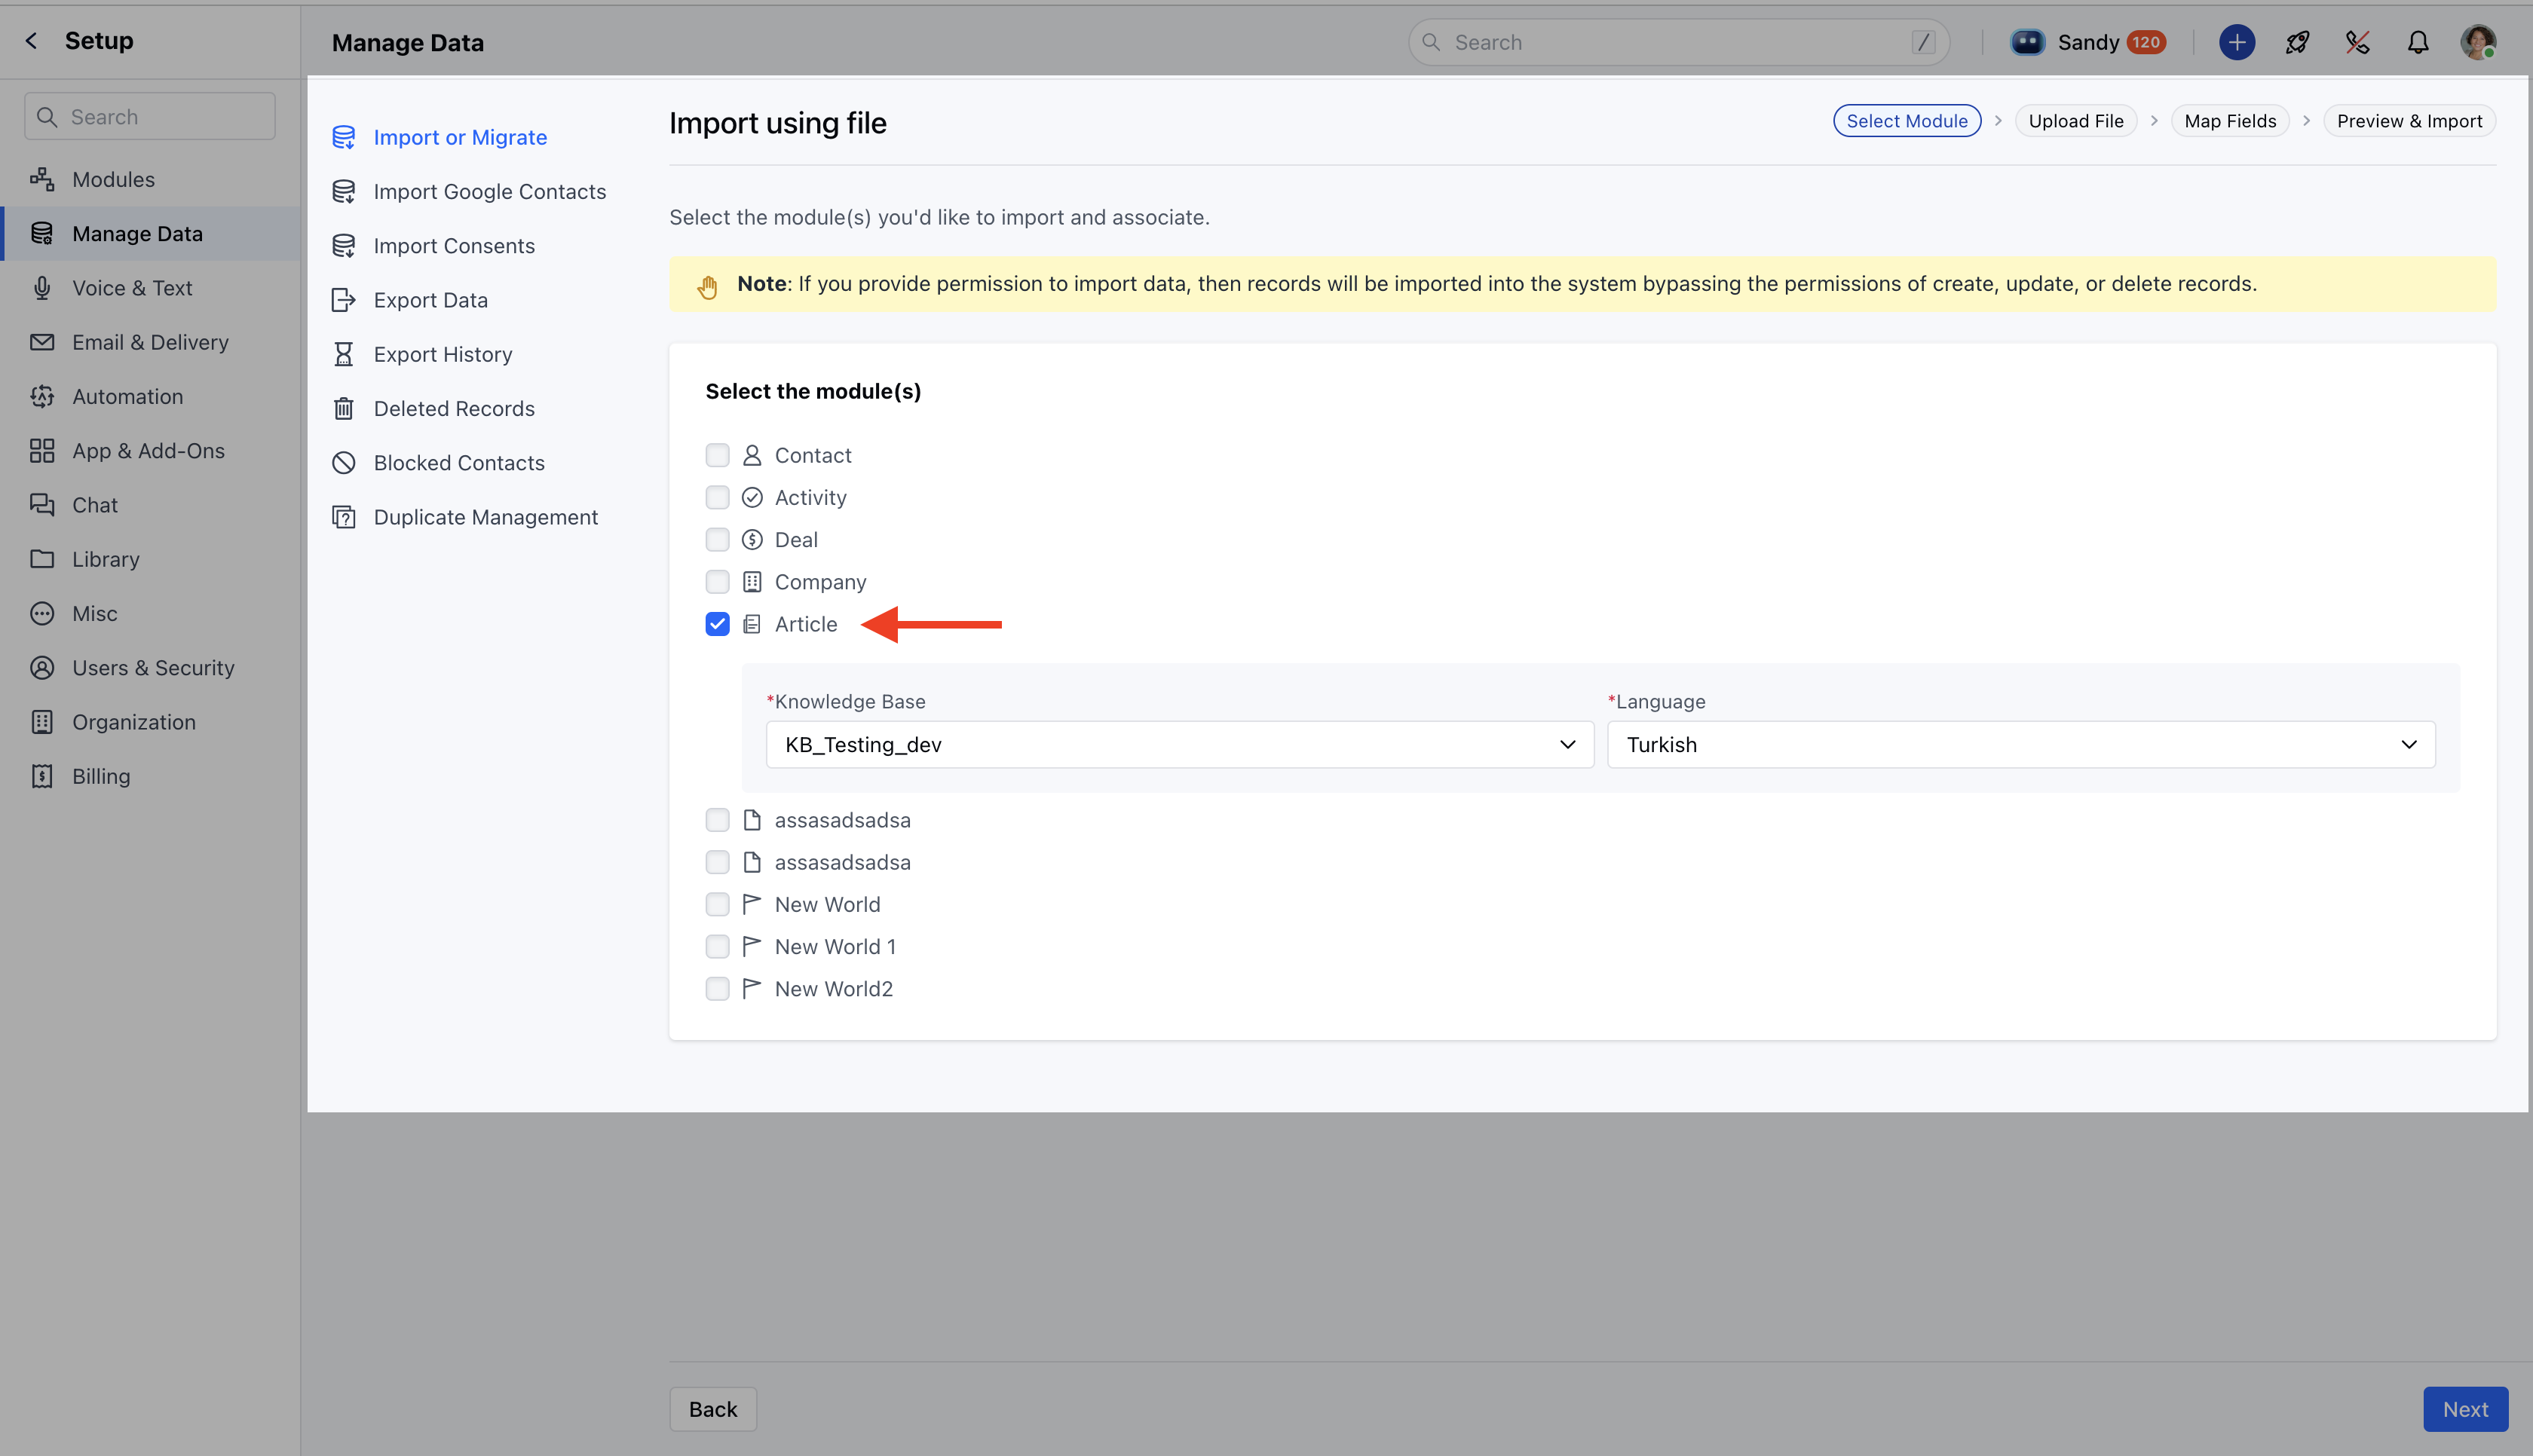Jump to the Upload File step
The width and height of the screenshot is (2533, 1456).
tap(2075, 121)
